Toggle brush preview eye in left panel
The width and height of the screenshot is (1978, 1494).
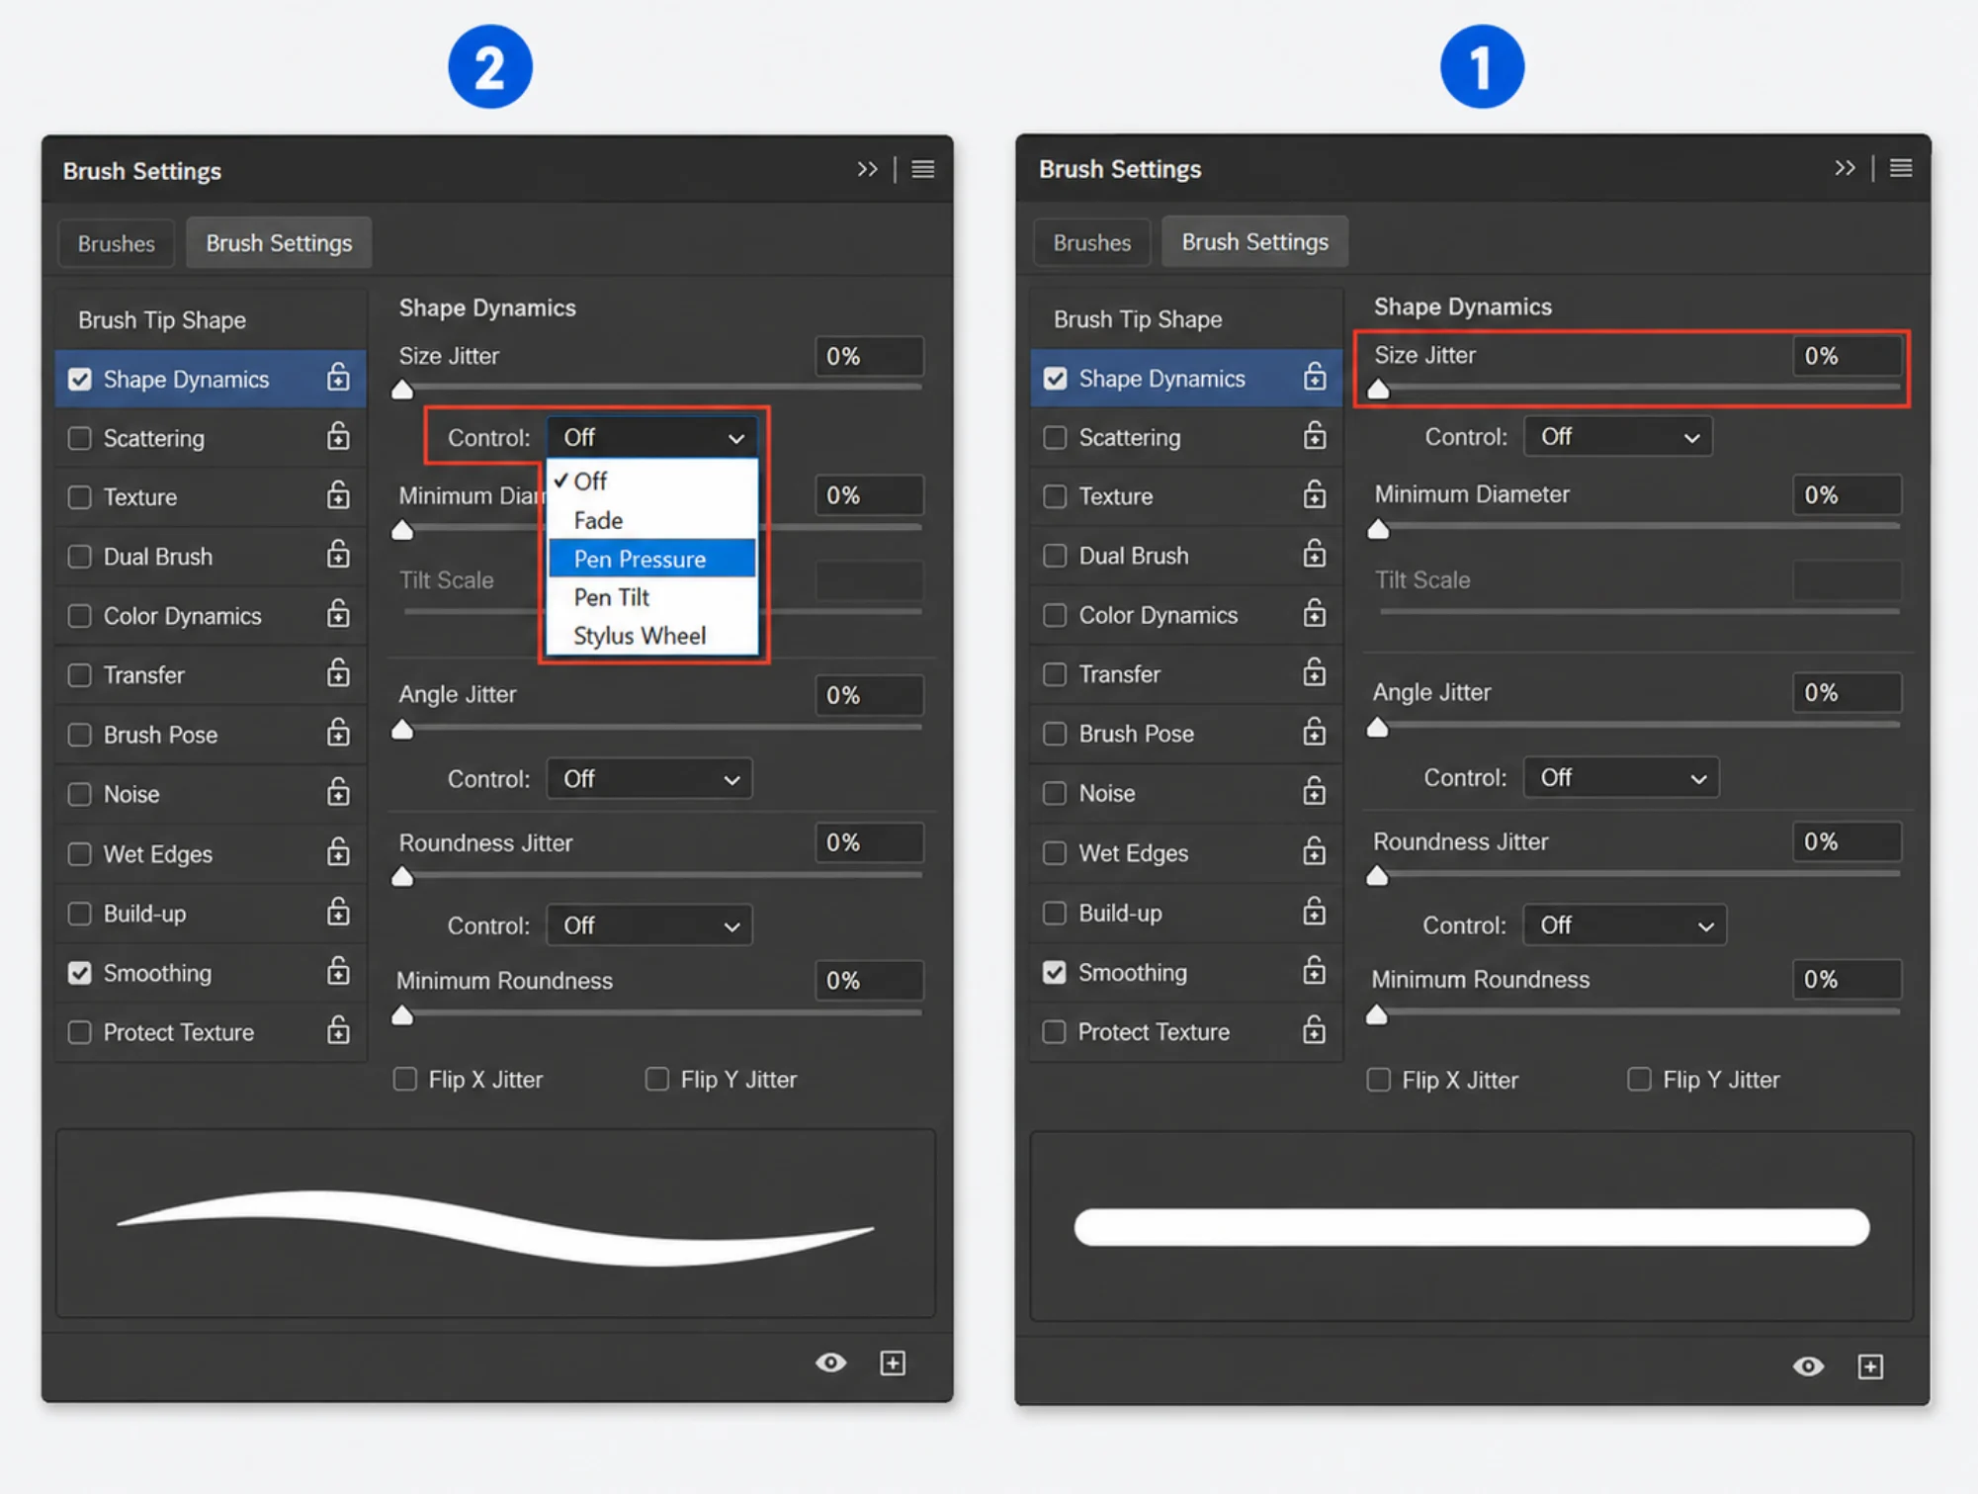click(x=830, y=1363)
